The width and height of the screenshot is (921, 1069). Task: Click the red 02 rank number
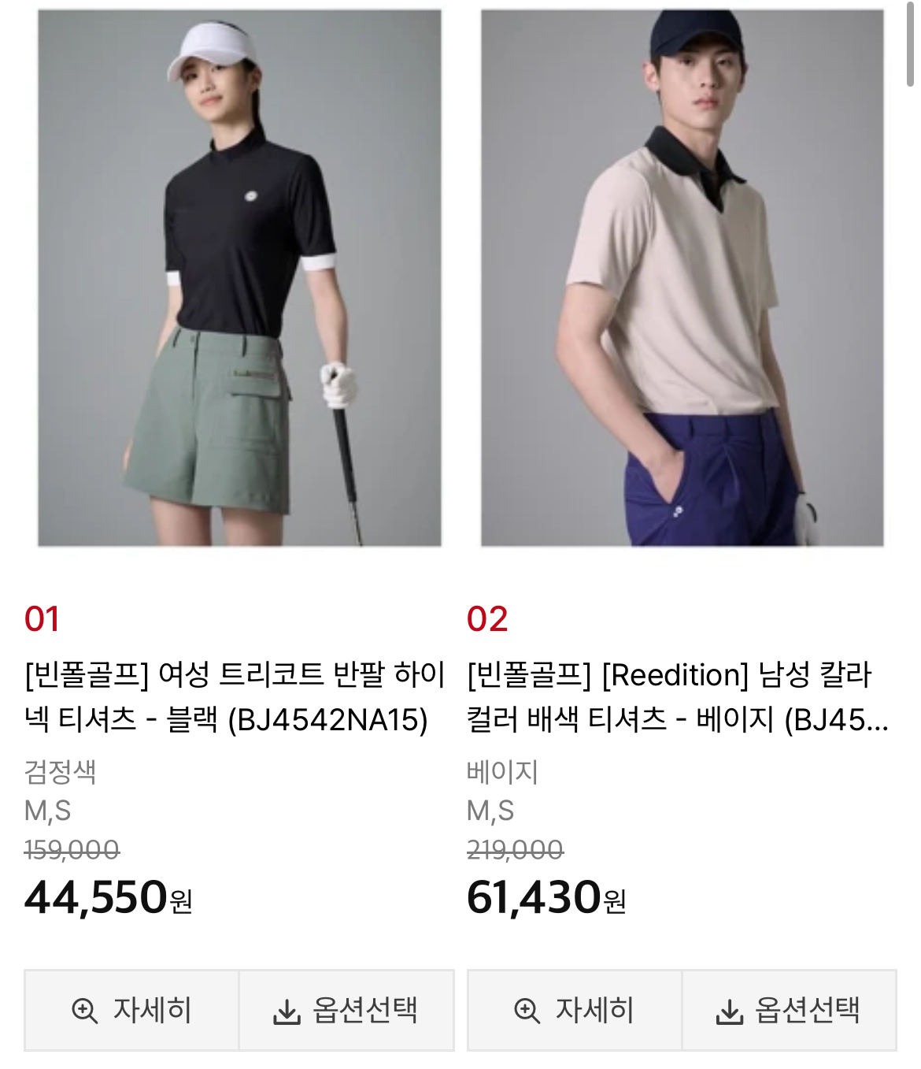(x=487, y=619)
